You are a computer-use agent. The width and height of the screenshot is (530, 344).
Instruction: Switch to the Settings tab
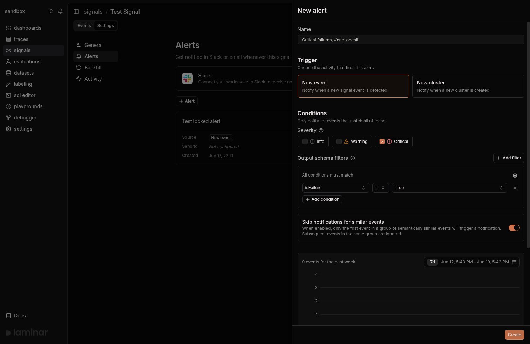point(106,26)
